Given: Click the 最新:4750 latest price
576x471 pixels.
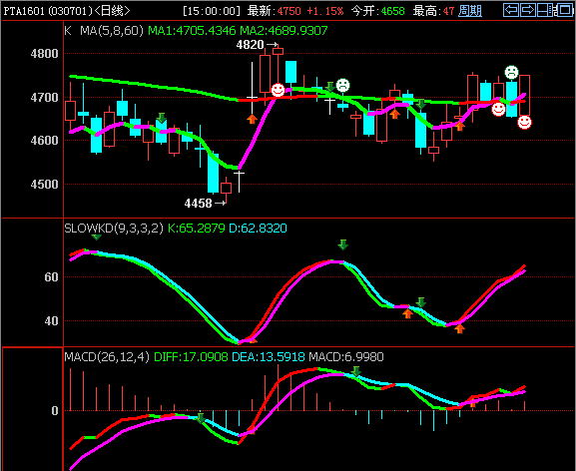Looking at the screenshot, I should point(275,11).
